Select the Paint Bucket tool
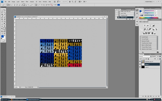The image size is (162, 101). (5, 22)
